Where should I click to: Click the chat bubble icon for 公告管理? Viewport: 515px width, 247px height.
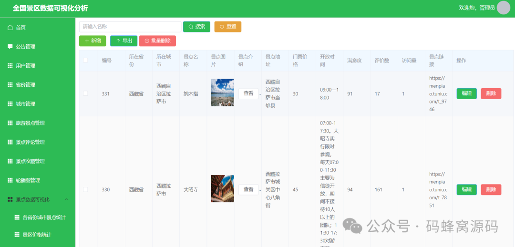[10, 46]
